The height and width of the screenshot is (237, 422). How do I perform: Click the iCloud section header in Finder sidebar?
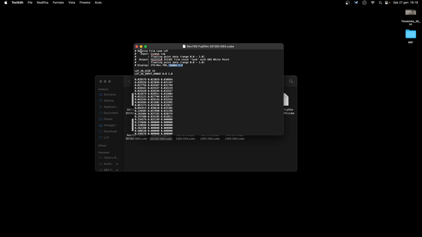(102, 146)
